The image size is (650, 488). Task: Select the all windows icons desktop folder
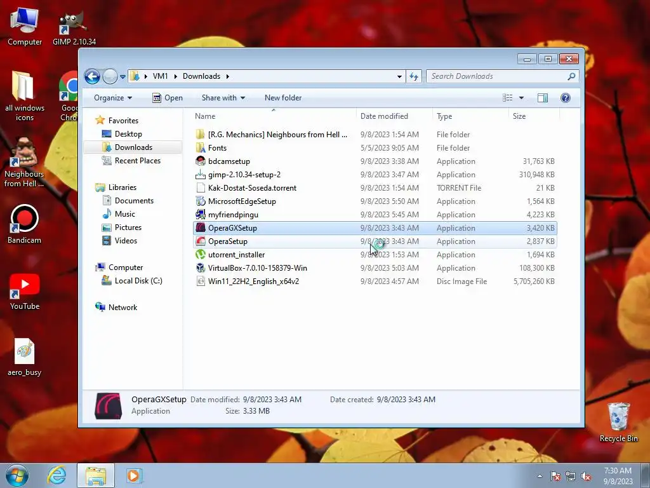[x=25, y=97]
